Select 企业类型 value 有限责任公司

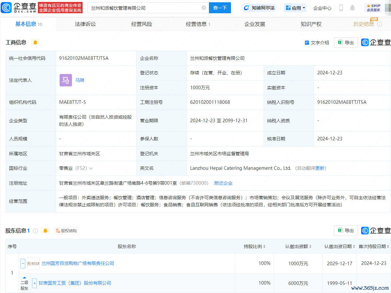coord(95,121)
